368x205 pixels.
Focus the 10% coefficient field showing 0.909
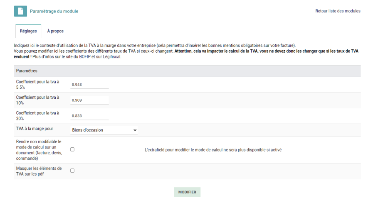89,100
